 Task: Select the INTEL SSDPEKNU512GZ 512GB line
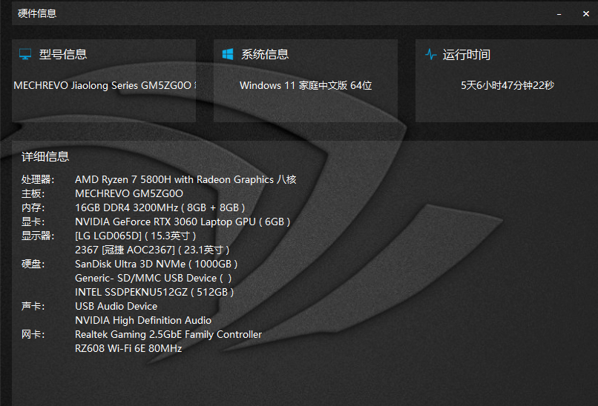click(154, 292)
